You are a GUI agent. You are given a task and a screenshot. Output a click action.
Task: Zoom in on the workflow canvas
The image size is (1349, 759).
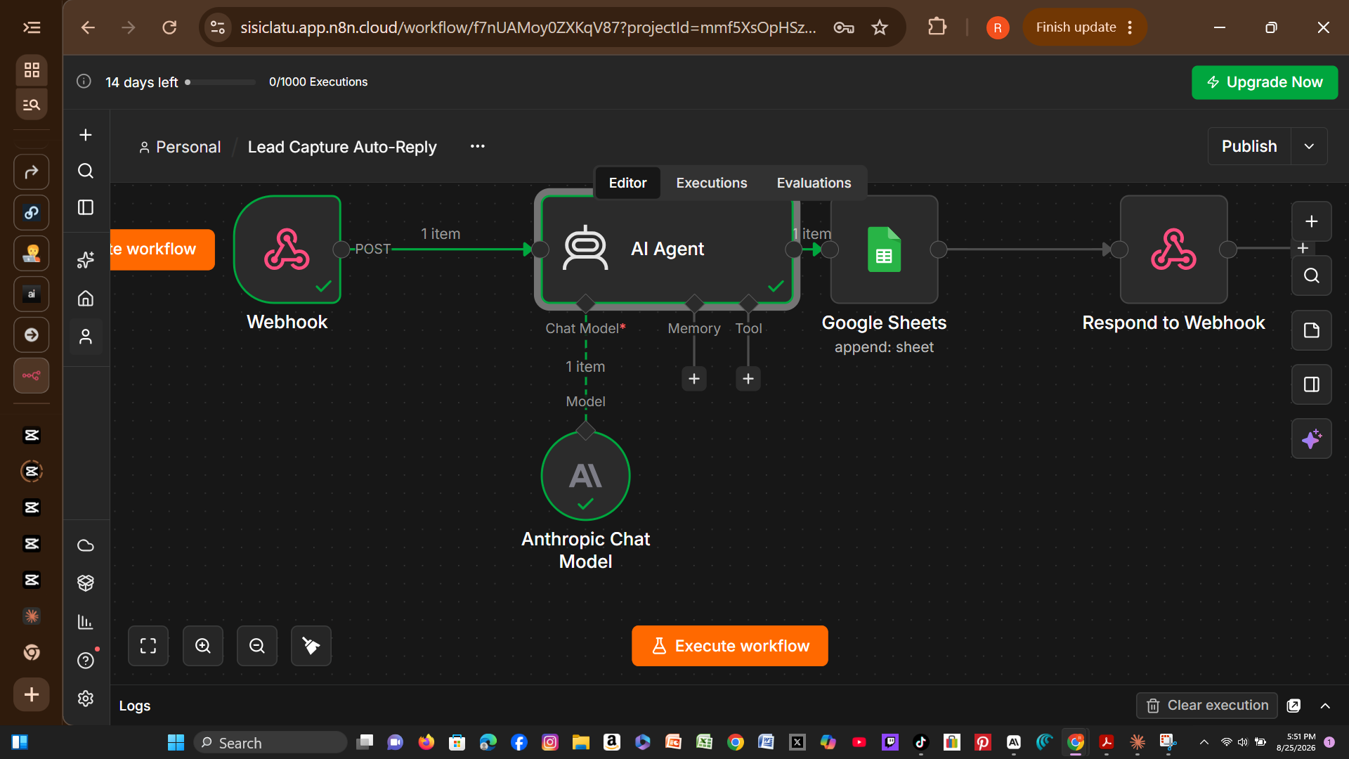click(x=203, y=646)
